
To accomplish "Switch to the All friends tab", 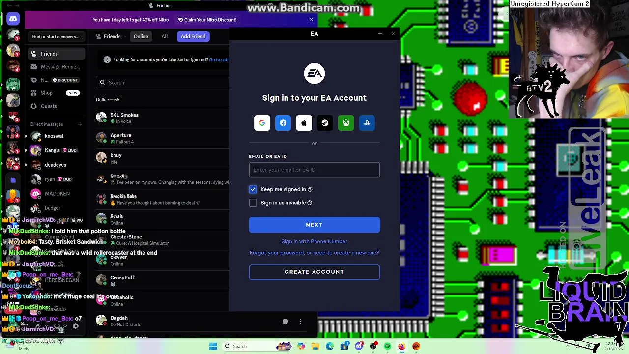I will (165, 36).
